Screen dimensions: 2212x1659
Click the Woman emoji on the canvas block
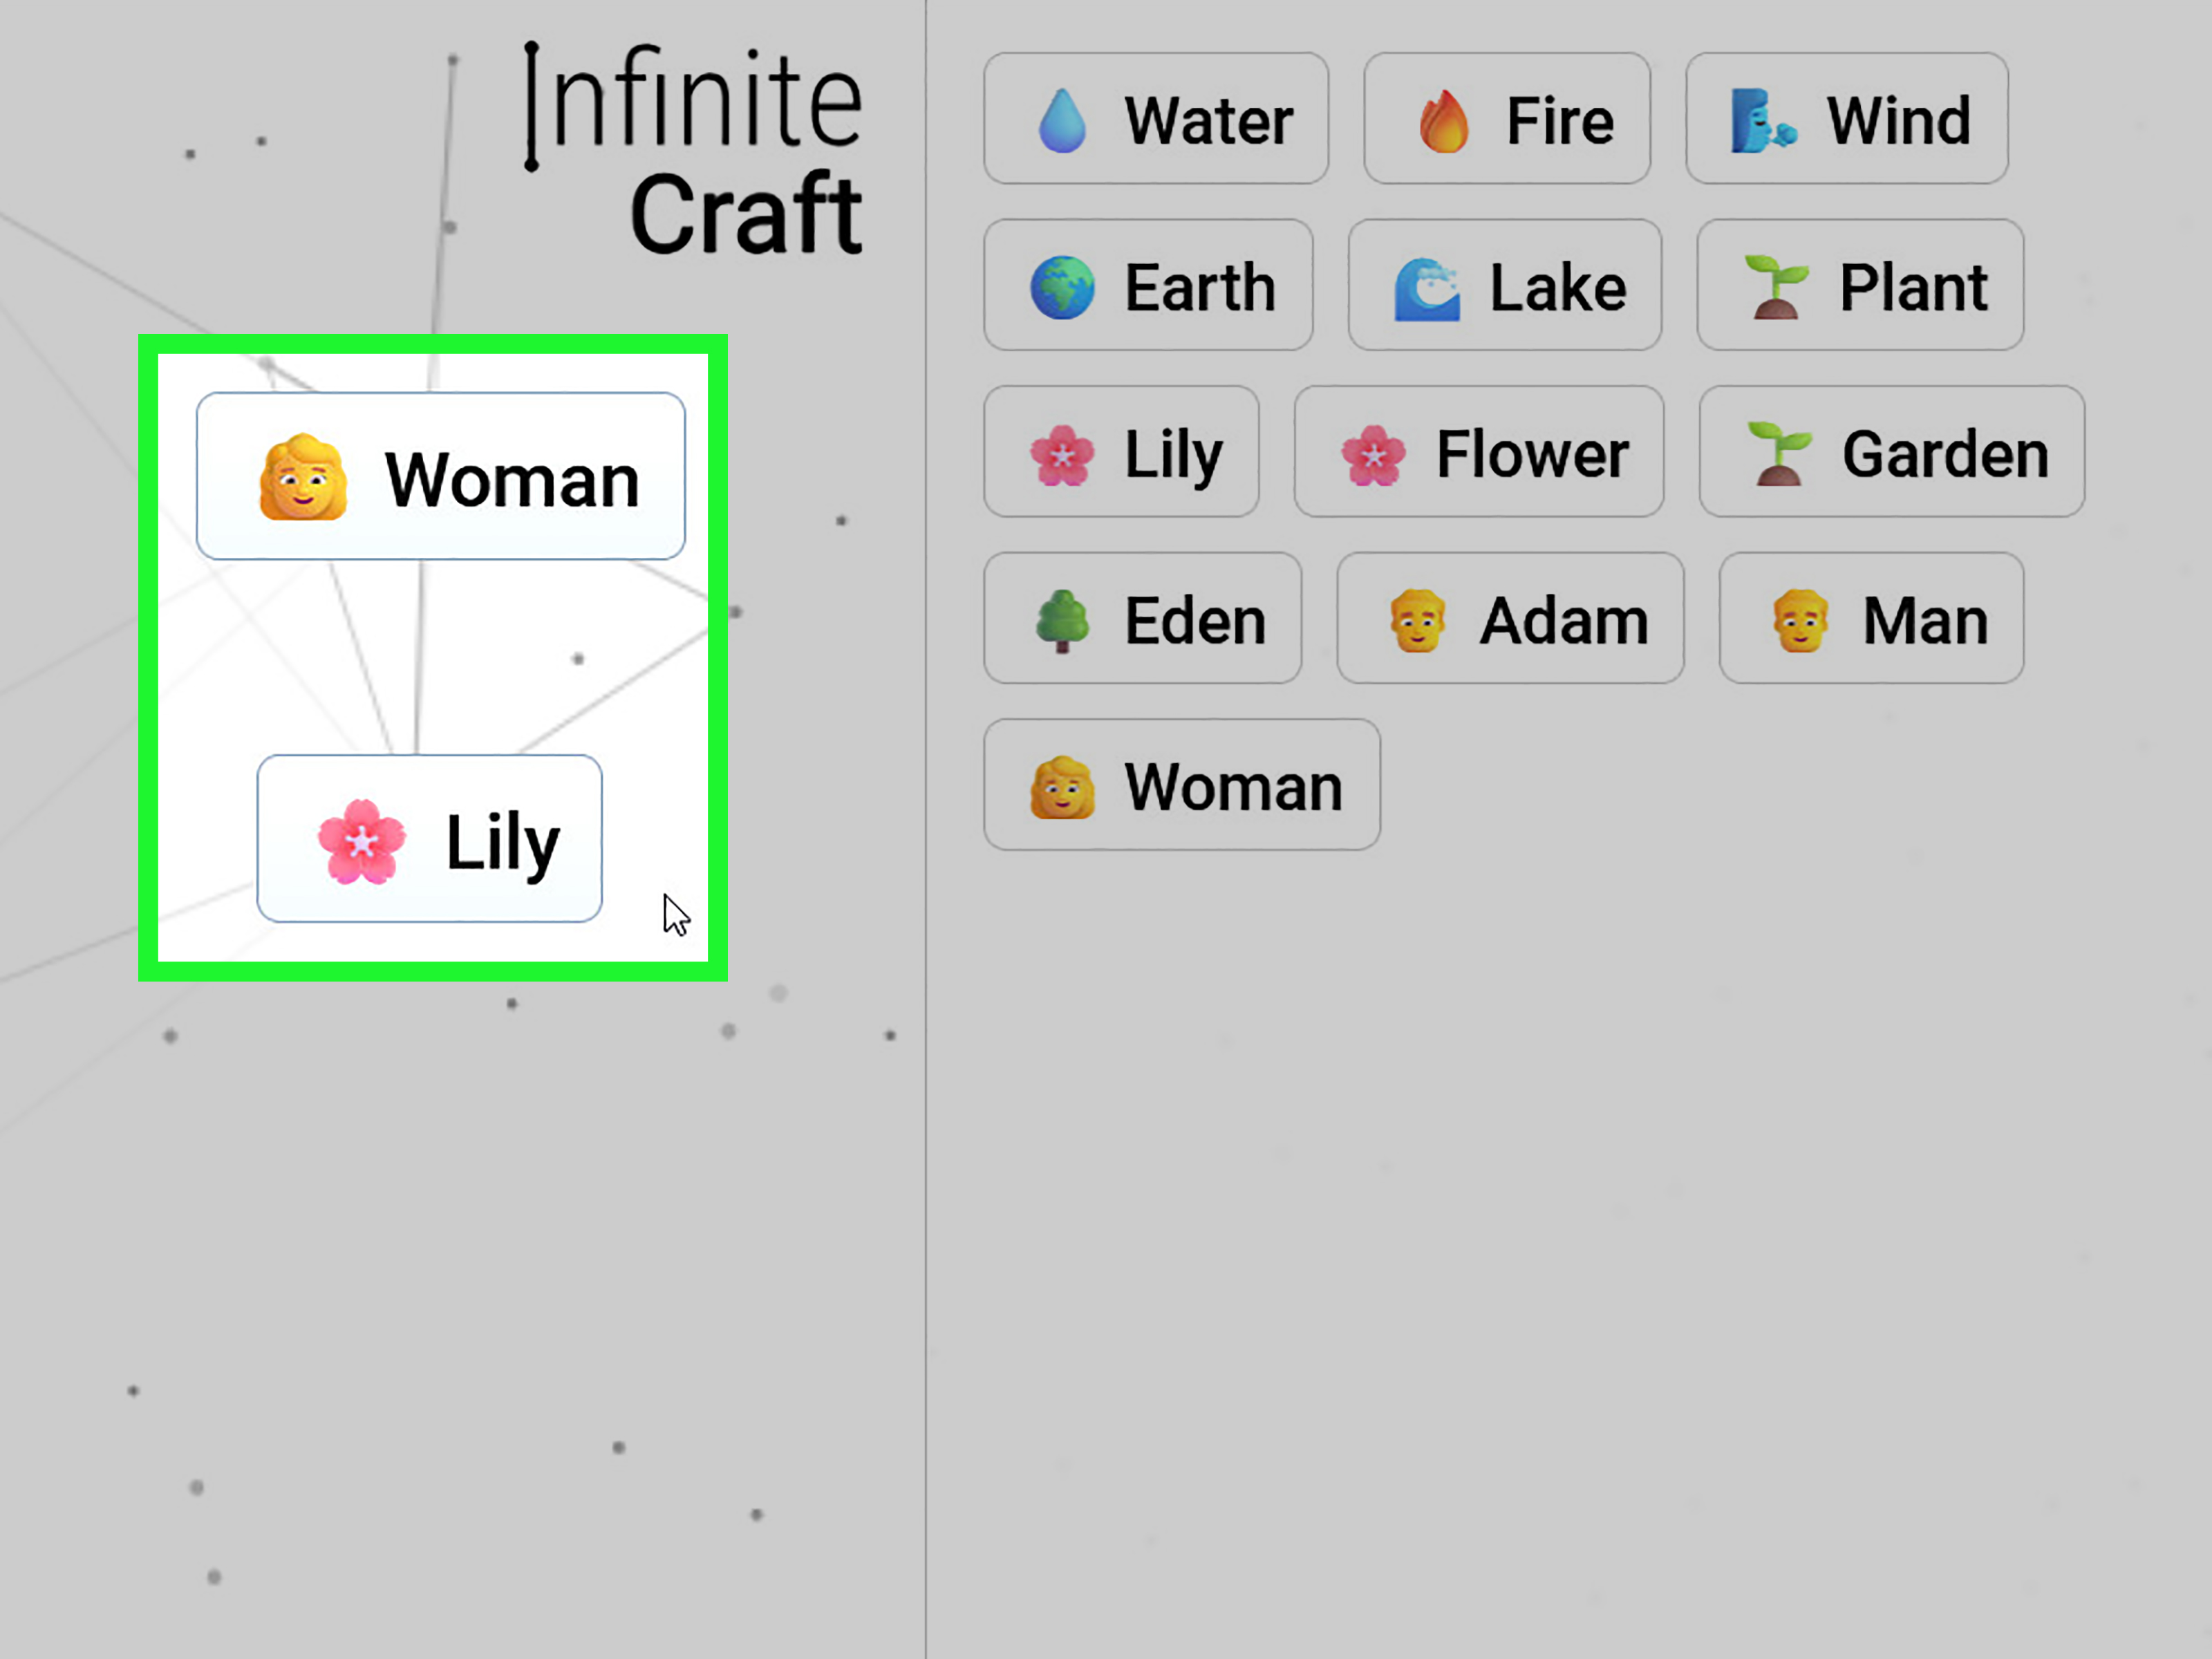302,477
